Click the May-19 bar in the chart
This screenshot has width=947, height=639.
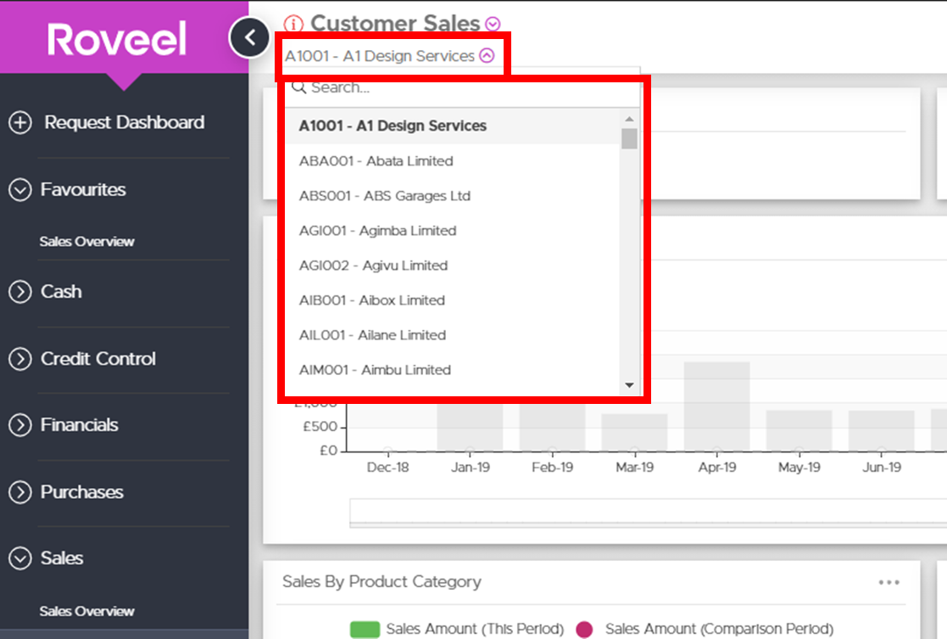tap(799, 430)
